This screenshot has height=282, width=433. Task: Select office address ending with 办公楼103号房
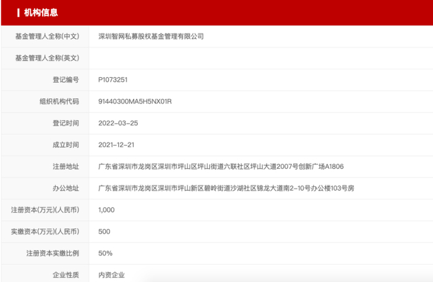pyautogui.click(x=226, y=188)
